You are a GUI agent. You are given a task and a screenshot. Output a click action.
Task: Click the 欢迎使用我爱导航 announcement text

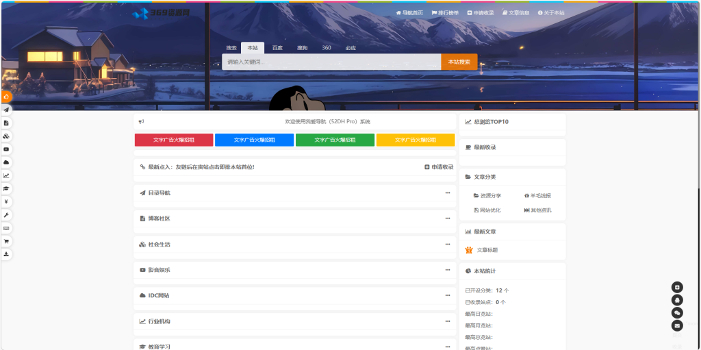point(328,122)
